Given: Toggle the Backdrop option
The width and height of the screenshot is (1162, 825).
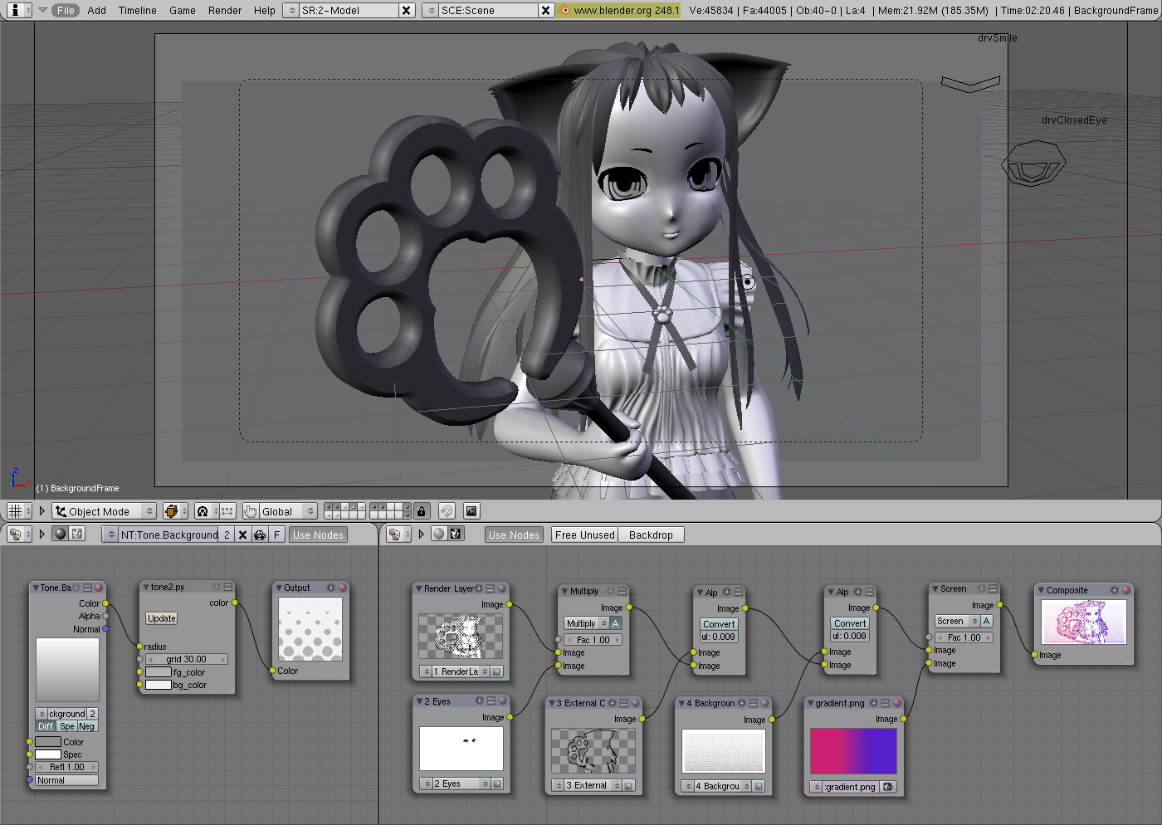Looking at the screenshot, I should coord(651,535).
